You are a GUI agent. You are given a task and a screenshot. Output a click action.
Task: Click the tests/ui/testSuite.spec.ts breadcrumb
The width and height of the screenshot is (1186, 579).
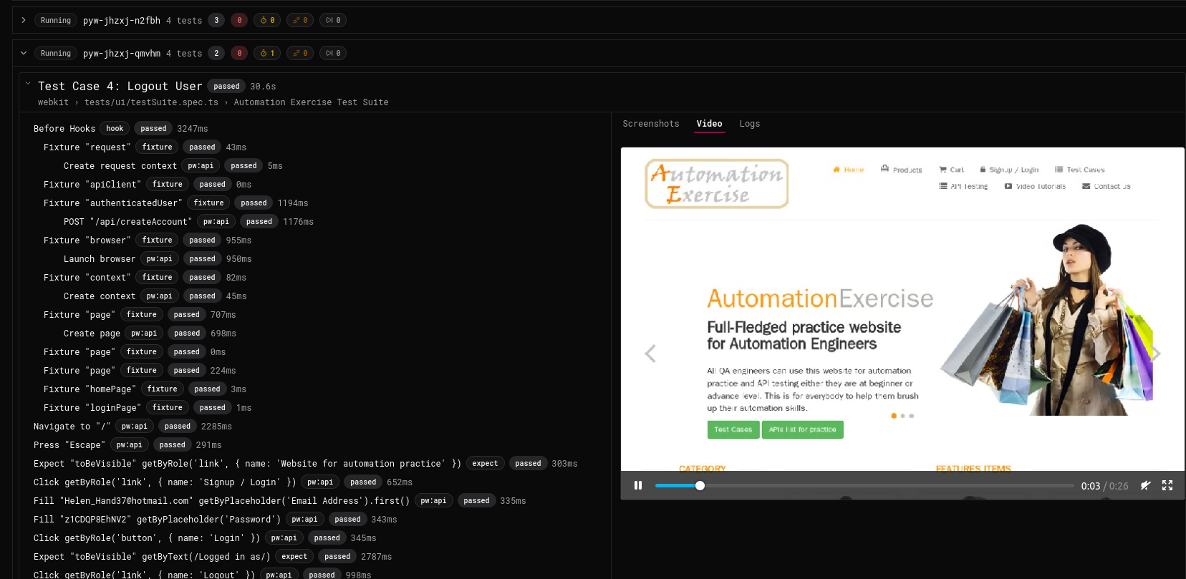tap(151, 102)
